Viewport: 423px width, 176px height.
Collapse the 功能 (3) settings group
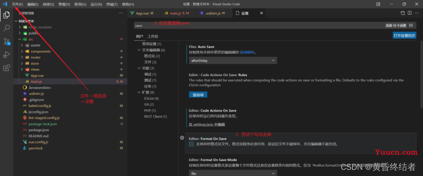139,68
